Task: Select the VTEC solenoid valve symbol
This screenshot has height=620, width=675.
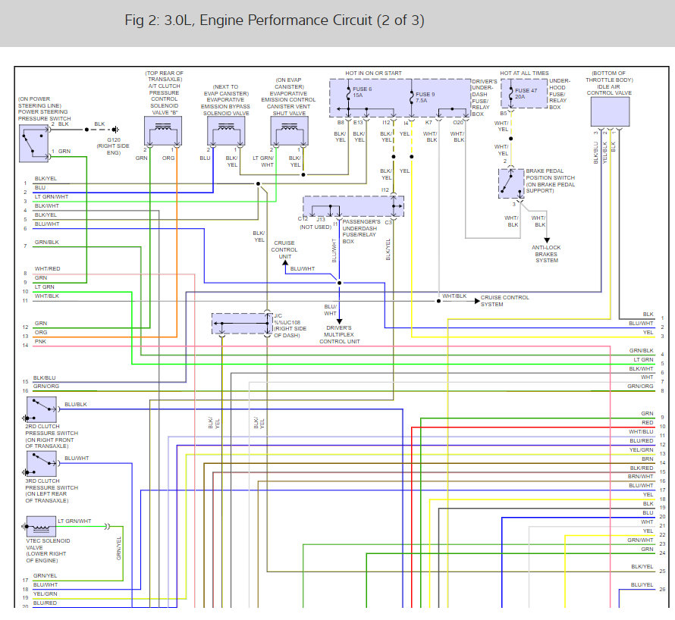Action: [41, 527]
